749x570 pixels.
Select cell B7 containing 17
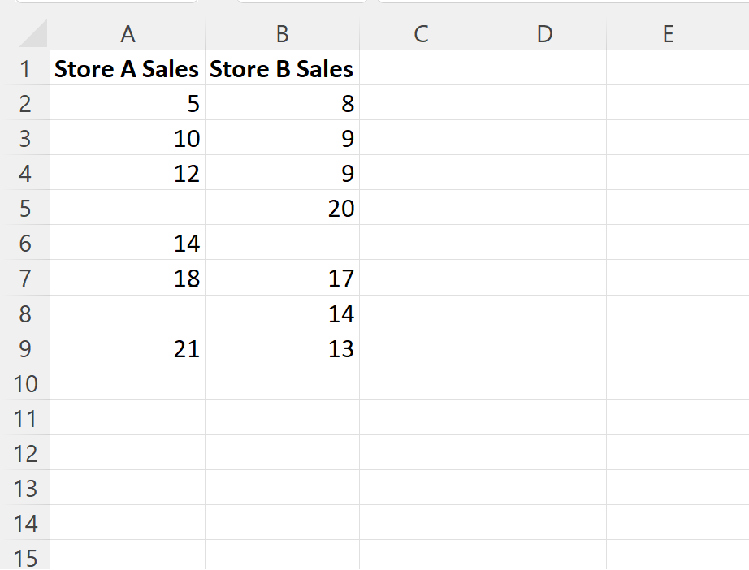(282, 278)
